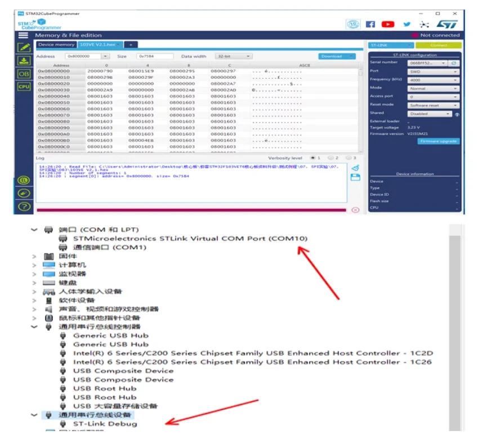The height and width of the screenshot is (444, 487).
Task: Click the 10-year anniversary badge icon
Action: [353, 24]
